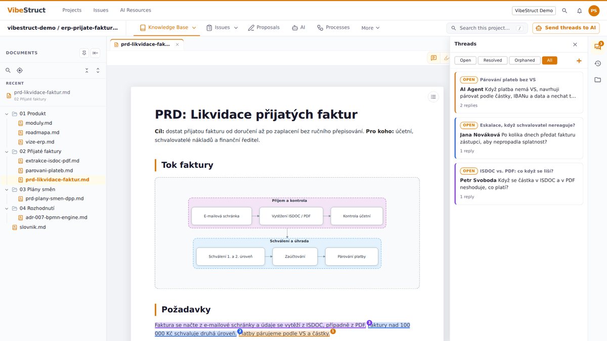Close the Threads panel

click(575, 44)
